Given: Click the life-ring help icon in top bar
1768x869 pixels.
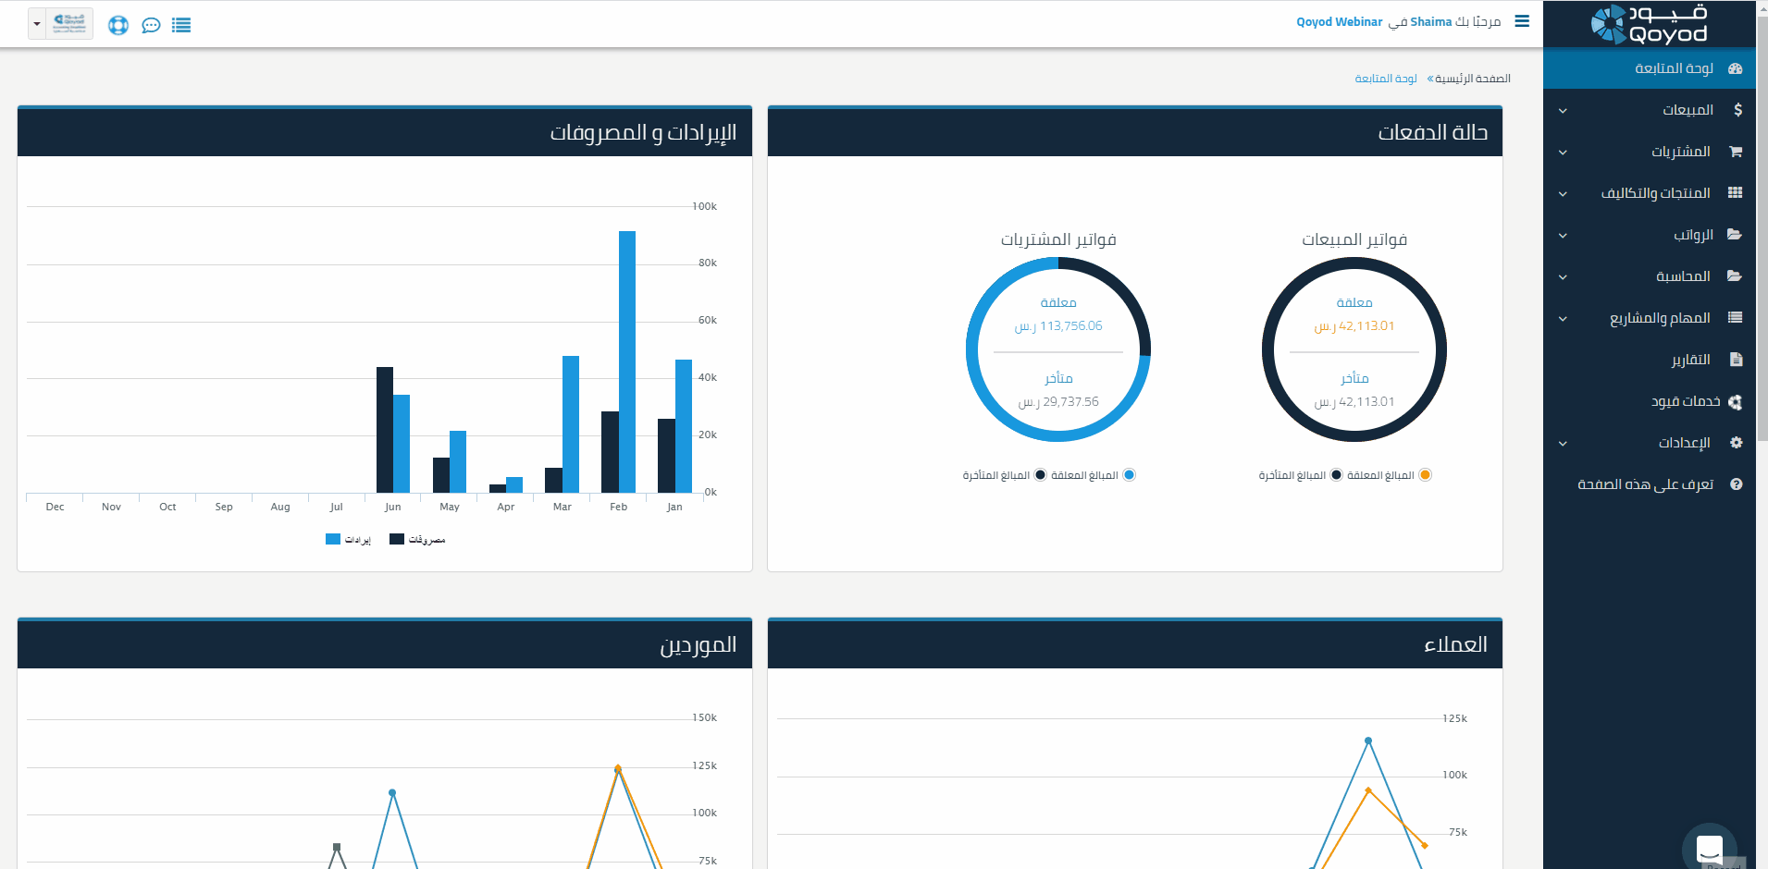Looking at the screenshot, I should 118,25.
